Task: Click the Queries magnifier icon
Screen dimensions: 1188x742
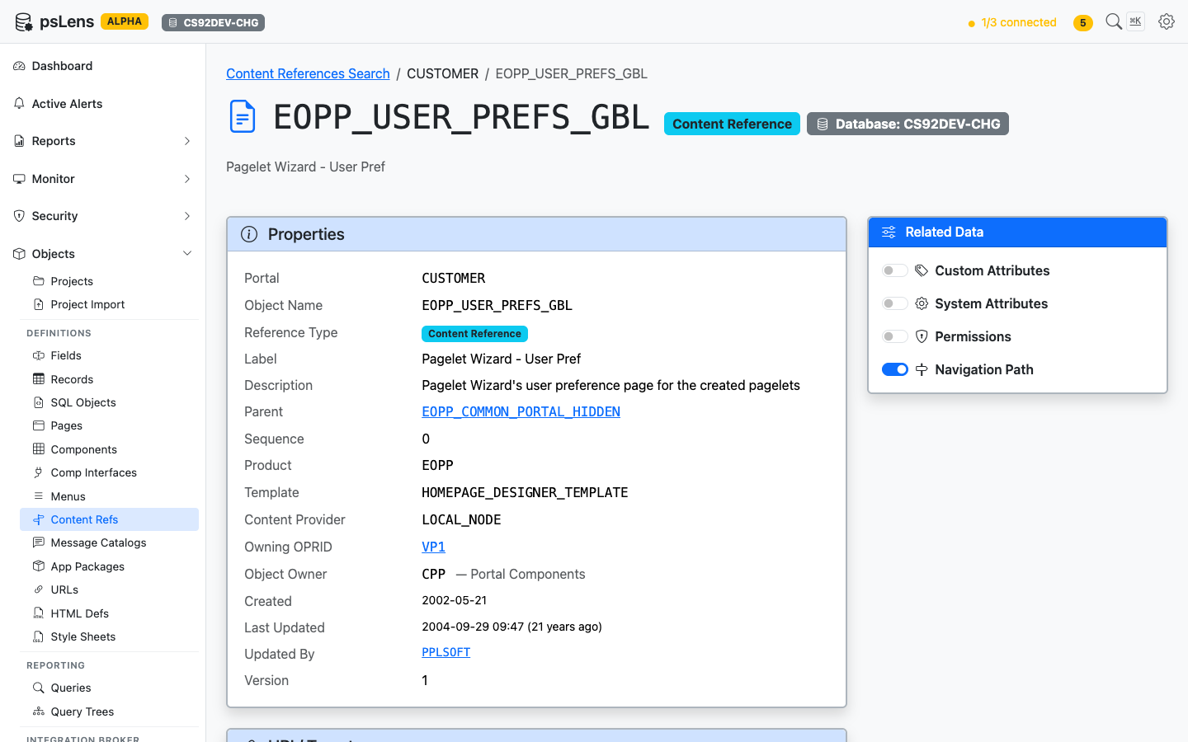Action: pyautogui.click(x=39, y=688)
